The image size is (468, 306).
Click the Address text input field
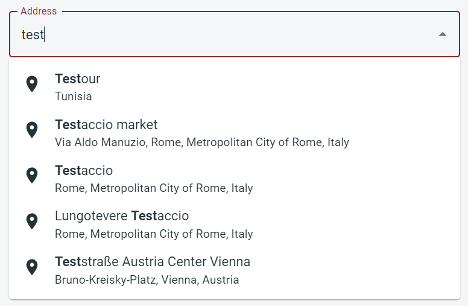click(229, 34)
